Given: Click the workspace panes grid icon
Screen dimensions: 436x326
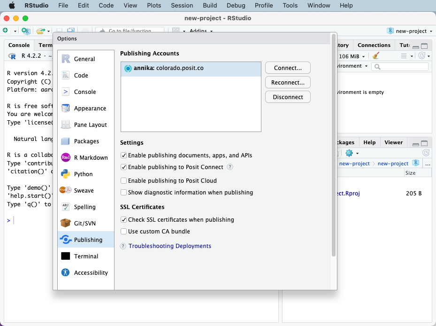Looking at the screenshot, I should (x=176, y=31).
